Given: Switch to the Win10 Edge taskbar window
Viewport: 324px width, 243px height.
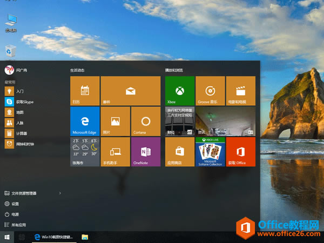Looking at the screenshot, I should click(x=54, y=237).
